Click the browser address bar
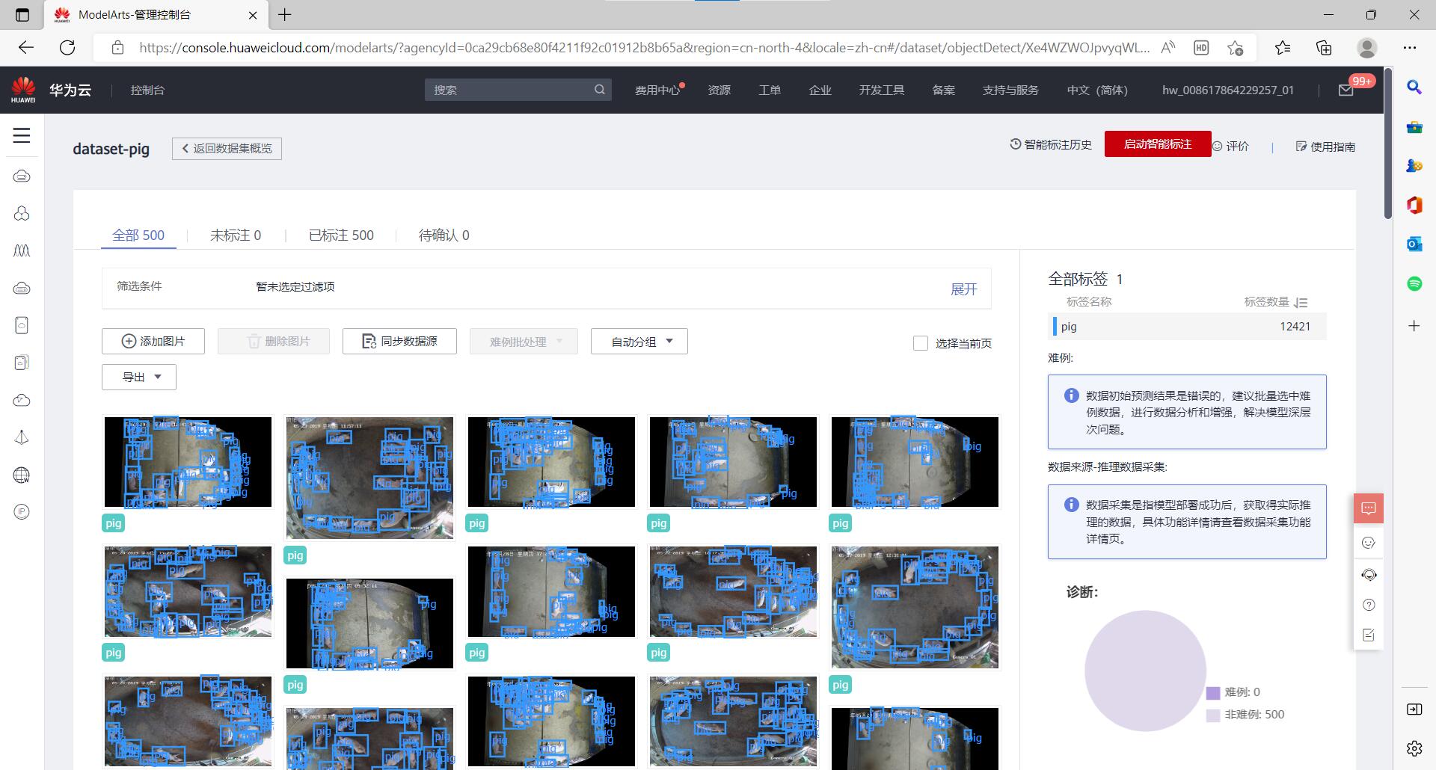Screen dimensions: 1436x770 pyautogui.click(x=643, y=48)
